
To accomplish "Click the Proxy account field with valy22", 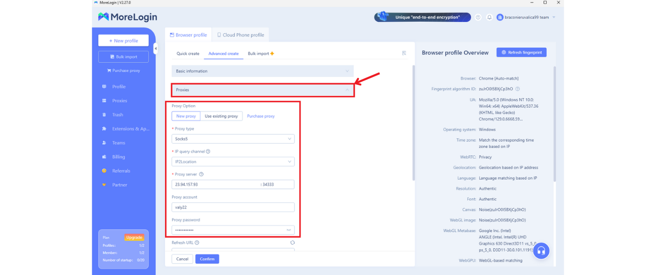I will (x=233, y=207).
